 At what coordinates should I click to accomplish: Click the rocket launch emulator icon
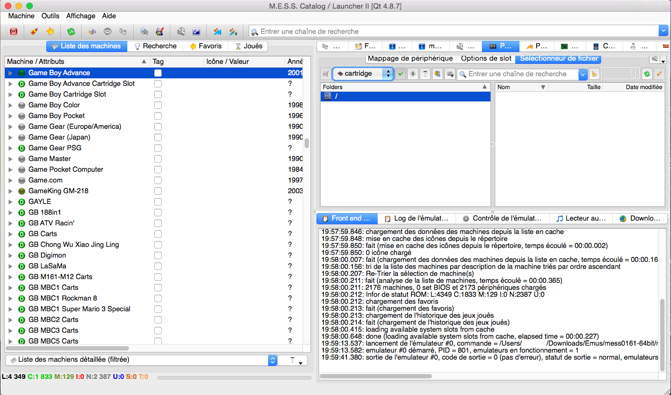point(34,32)
